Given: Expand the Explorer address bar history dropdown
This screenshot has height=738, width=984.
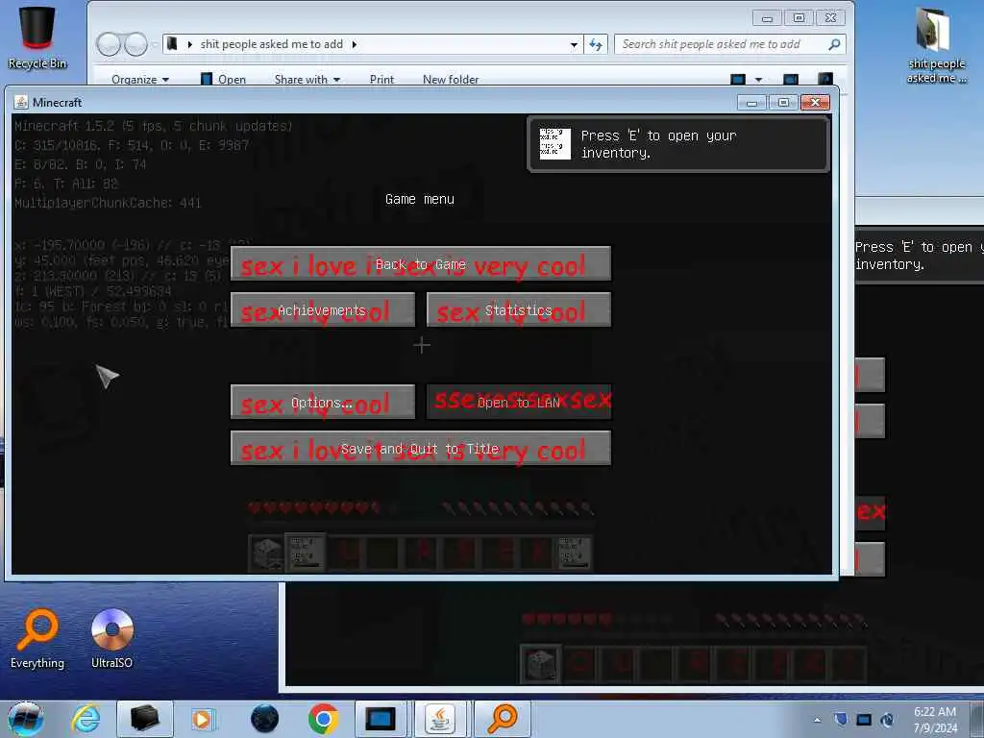Looking at the screenshot, I should (x=574, y=44).
